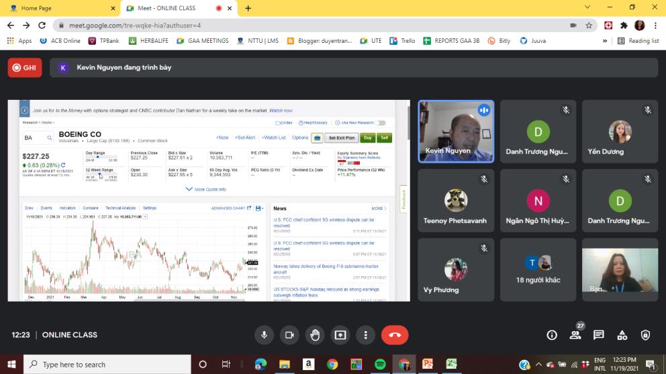Open Reading list panel
666x374 pixels.
(638, 41)
